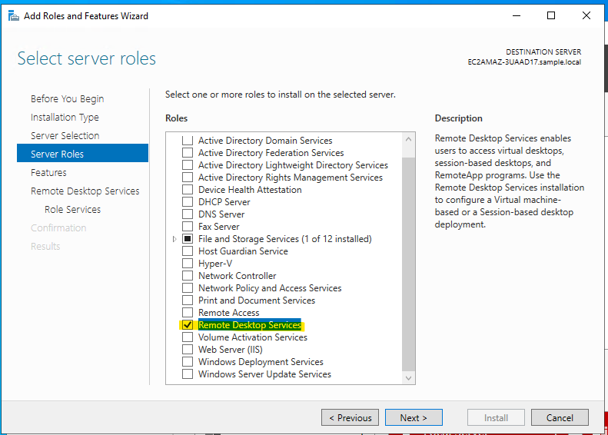Select File and Storage Services label text
Image resolution: width=608 pixels, height=435 pixels.
[x=285, y=239]
